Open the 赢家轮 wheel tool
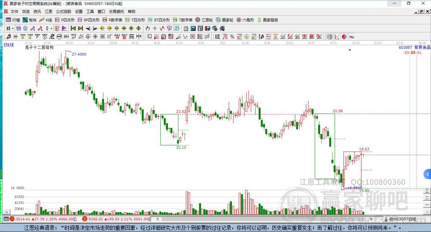This screenshot has height=232, width=431. point(225,20)
